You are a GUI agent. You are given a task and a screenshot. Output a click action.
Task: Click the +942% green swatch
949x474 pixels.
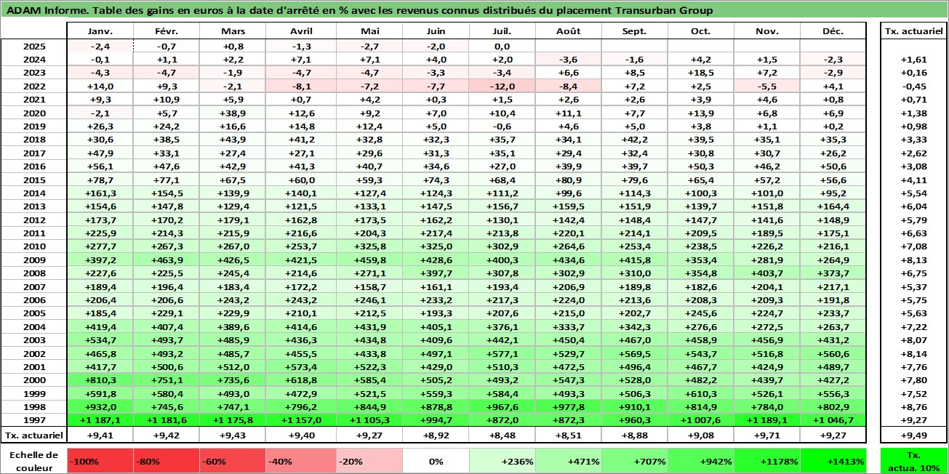click(x=700, y=460)
